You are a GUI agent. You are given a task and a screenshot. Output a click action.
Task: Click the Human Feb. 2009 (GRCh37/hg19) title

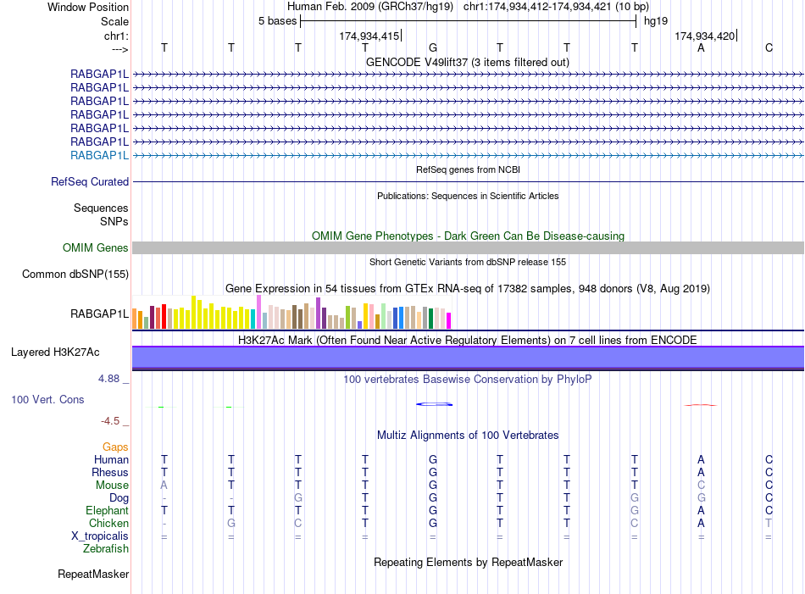click(370, 7)
